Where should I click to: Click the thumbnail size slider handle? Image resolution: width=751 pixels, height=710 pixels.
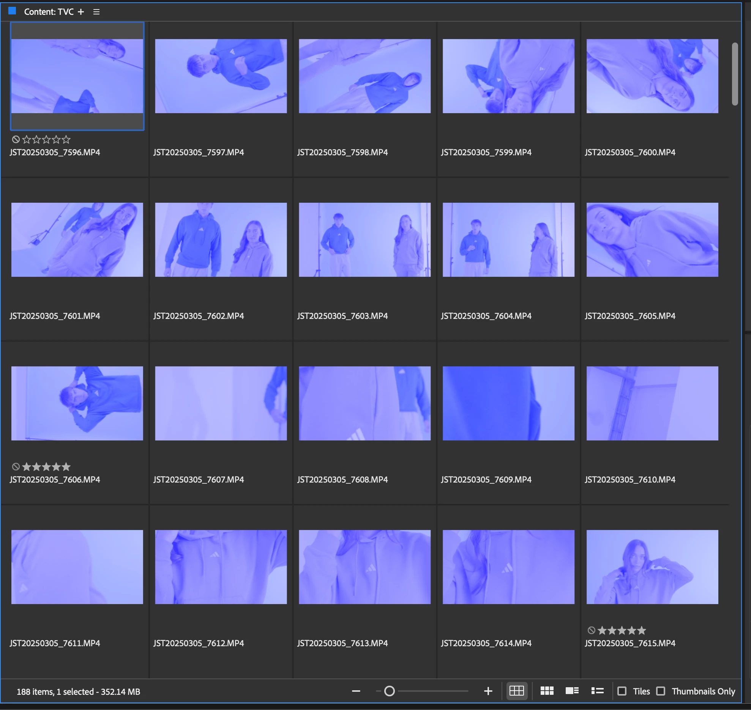[389, 691]
